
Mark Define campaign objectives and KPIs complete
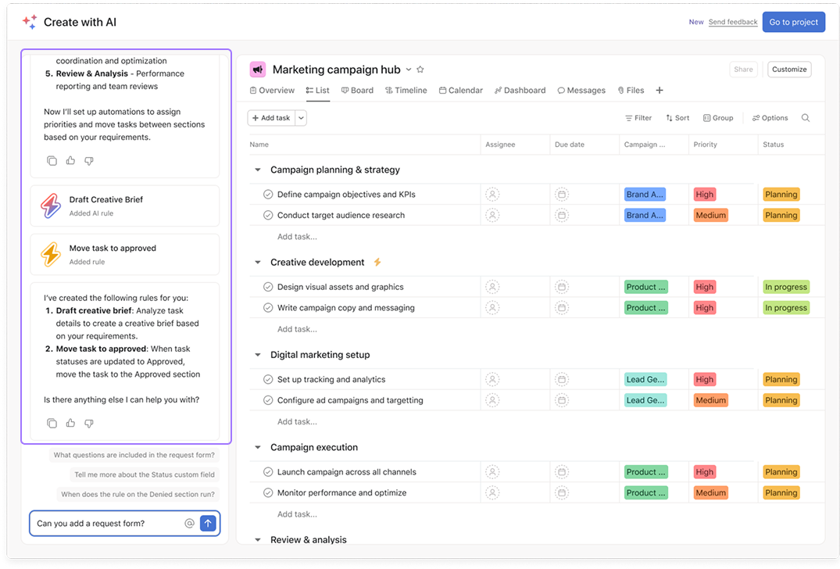268,195
